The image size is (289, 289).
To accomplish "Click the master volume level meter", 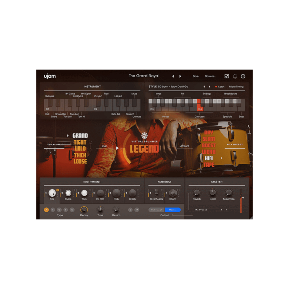I will [x=241, y=201].
